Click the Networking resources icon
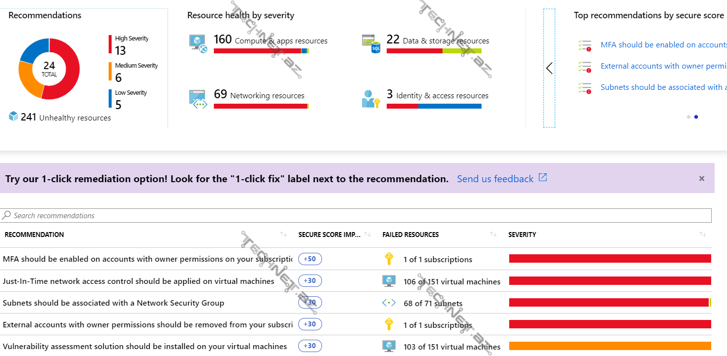The image size is (727, 356). (198, 99)
